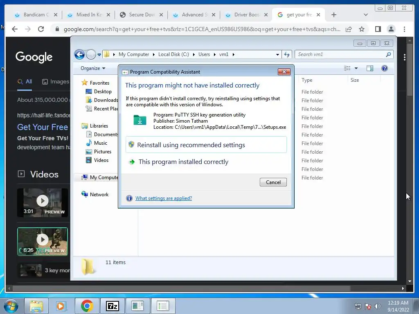
Task: Open Recent Places in navigation pane
Action: coord(102,108)
